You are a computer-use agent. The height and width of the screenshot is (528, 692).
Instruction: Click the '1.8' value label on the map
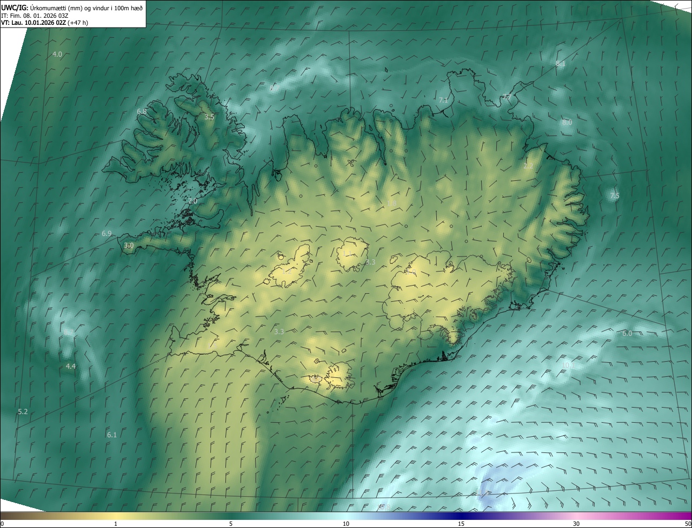(392, 203)
